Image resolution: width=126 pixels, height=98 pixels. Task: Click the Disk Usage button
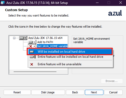pos(48,92)
